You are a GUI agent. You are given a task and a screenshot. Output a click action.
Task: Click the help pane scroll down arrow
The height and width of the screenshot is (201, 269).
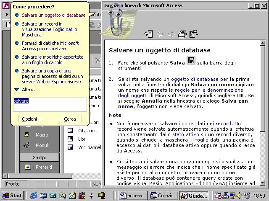click(x=262, y=183)
